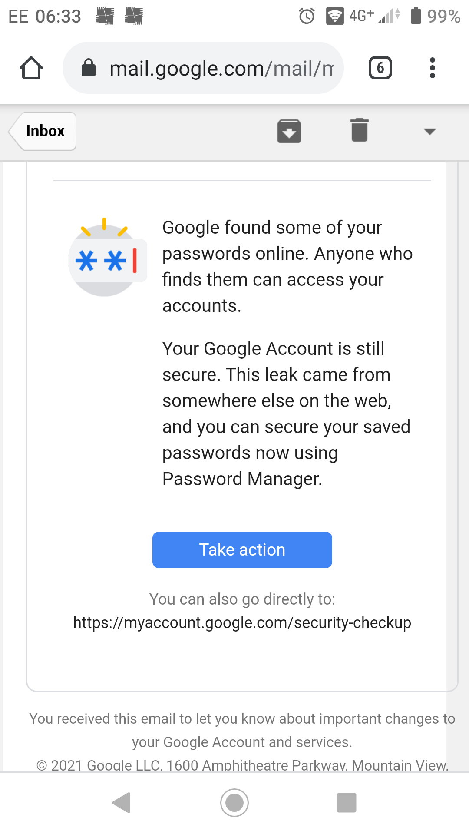
Task: Delete the email using the trash icon
Action: pyautogui.click(x=360, y=130)
